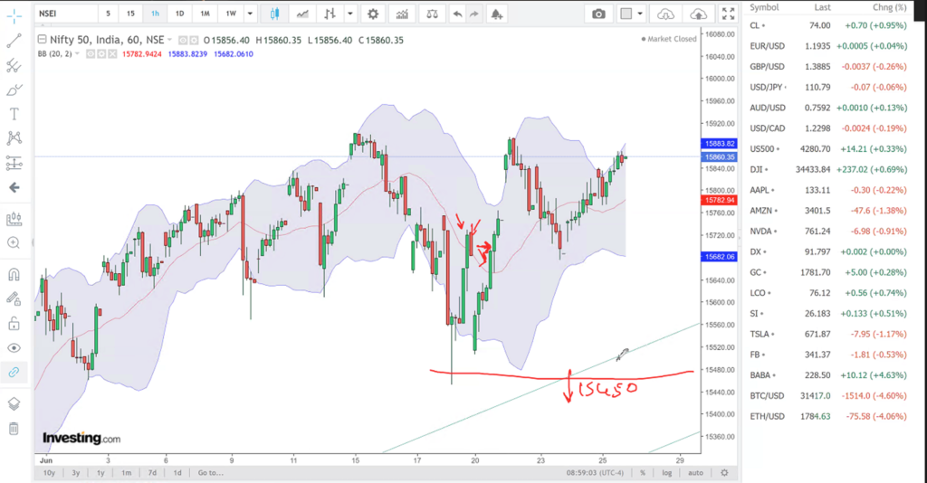Viewport: 927px width, 483px height.
Task: Open the compare symbols scale icon
Action: point(432,14)
